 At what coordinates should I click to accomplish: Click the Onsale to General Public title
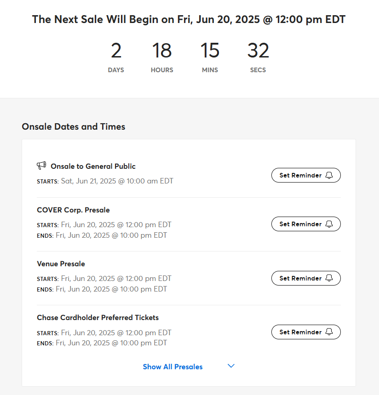tap(93, 166)
